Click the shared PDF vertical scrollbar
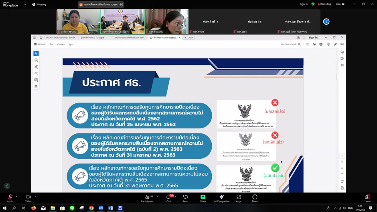Screen dimensions: 377x212 (337, 77)
